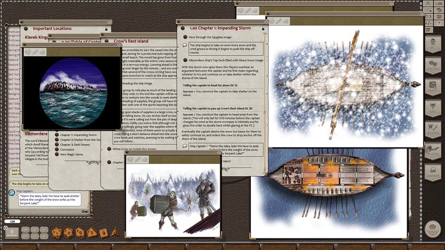Toggle the ADV advantage modifier button
The width and height of the screenshot is (445, 250).
click(x=25, y=230)
